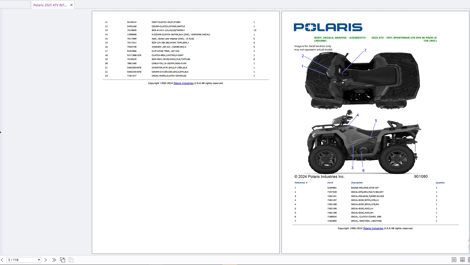Click the side-view ATV diagram image
This screenshot has height=265, width=470.
363,142
